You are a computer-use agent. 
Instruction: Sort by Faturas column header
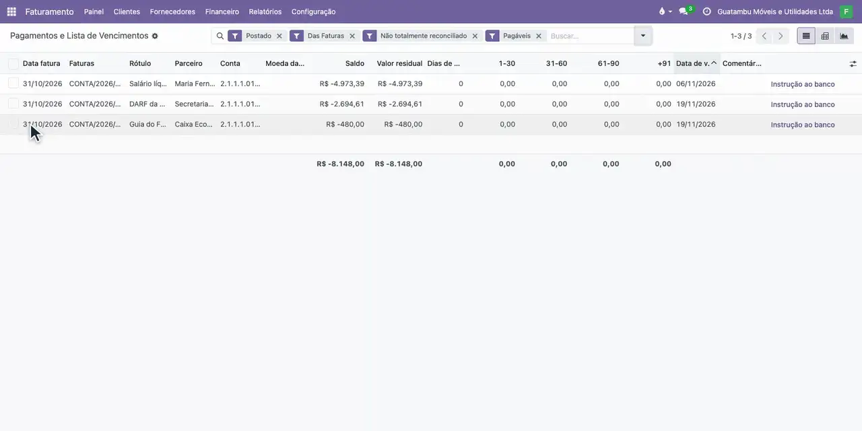pos(81,63)
